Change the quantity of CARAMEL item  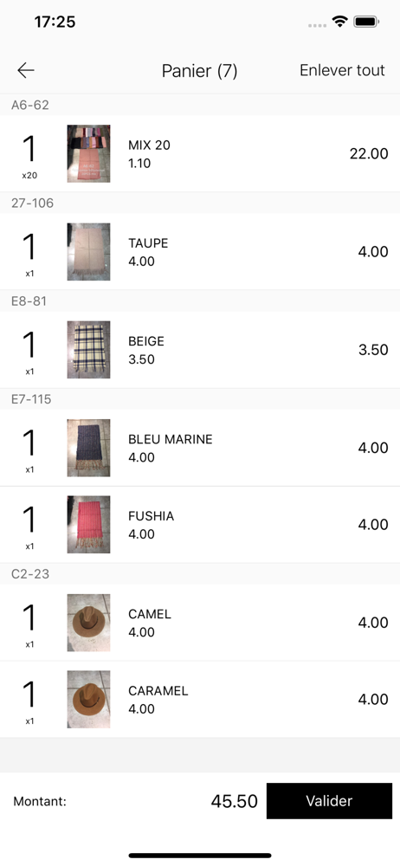point(29,701)
